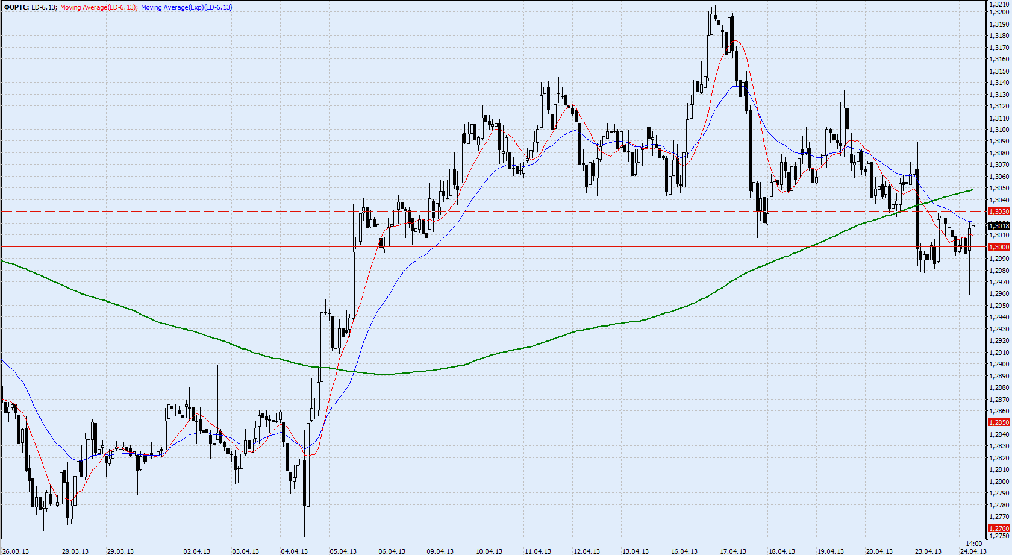Click the 03.04.13 date label
The width and height of the screenshot is (1012, 555).
pyautogui.click(x=246, y=551)
